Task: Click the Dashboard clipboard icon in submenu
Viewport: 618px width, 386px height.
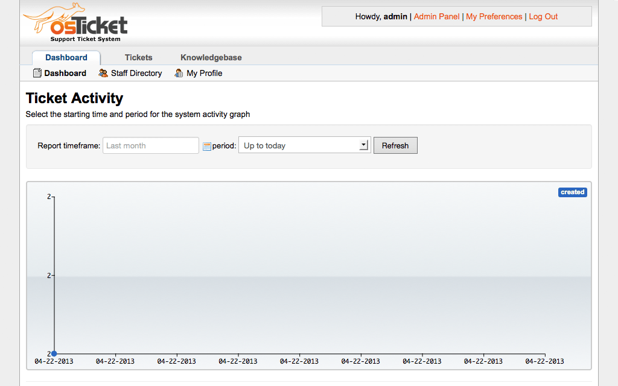Action: tap(37, 73)
